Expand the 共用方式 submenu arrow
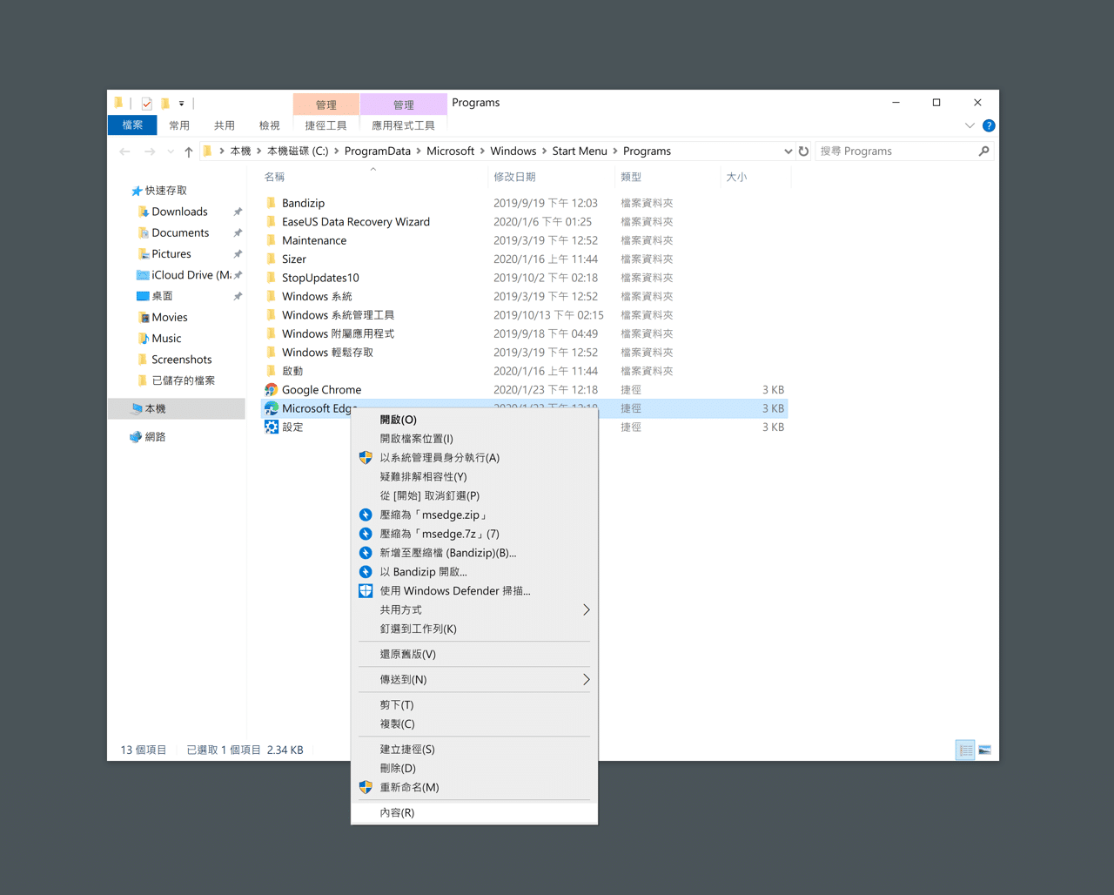This screenshot has width=1114, height=895. [x=586, y=610]
